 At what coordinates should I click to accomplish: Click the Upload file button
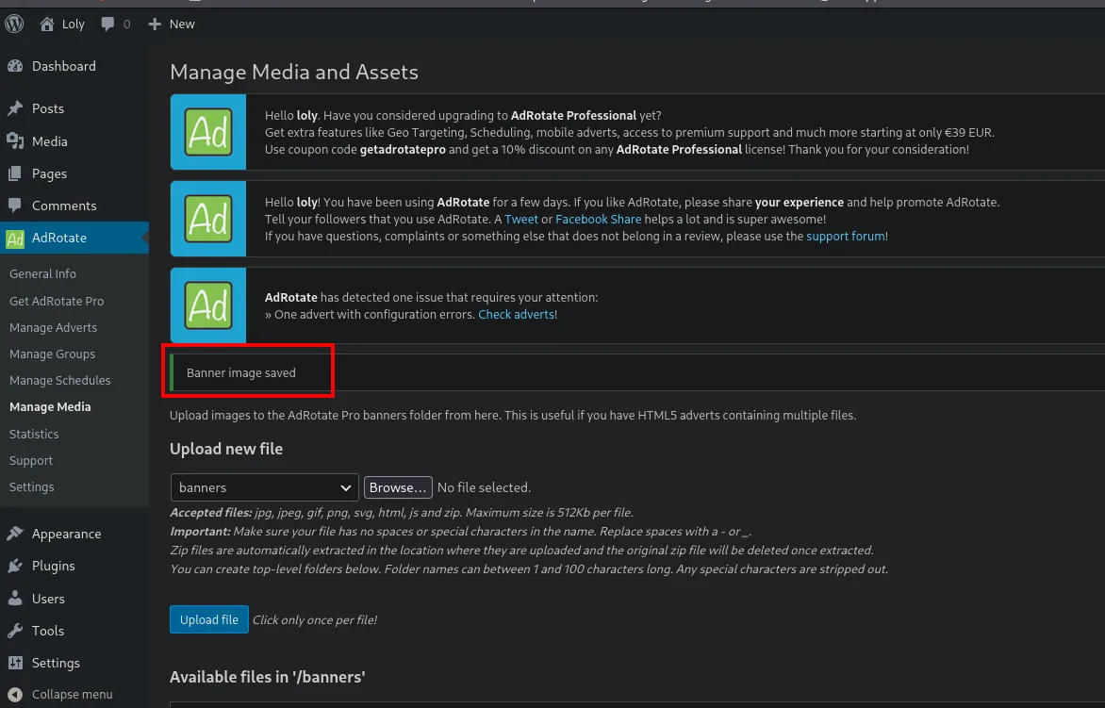(x=209, y=619)
